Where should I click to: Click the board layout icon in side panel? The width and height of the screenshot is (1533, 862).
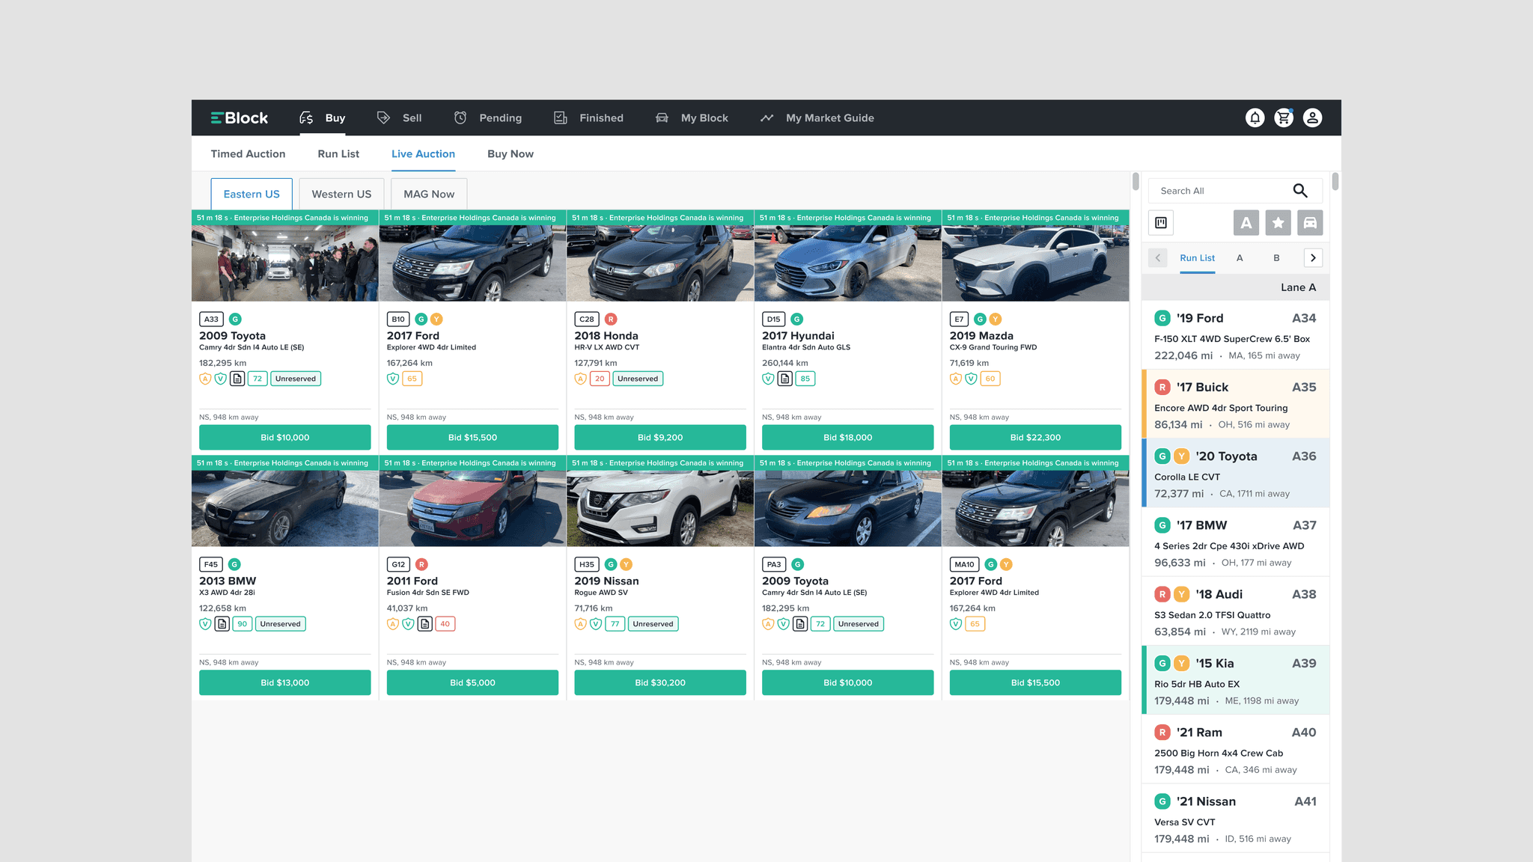point(1161,223)
